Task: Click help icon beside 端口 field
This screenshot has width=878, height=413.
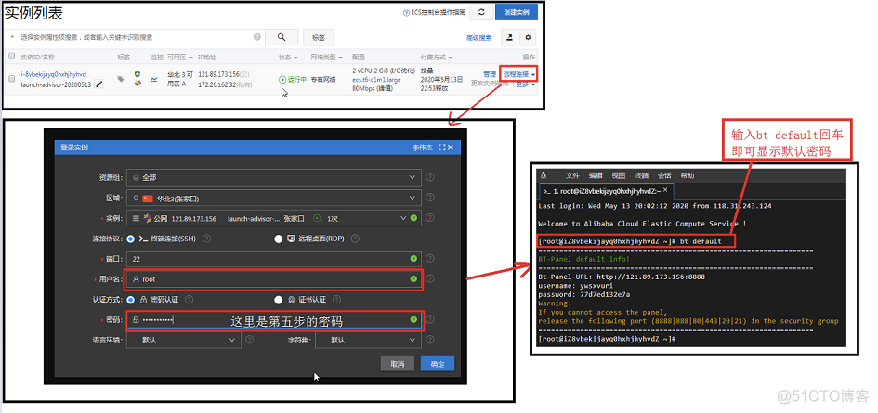Action: [x=430, y=259]
